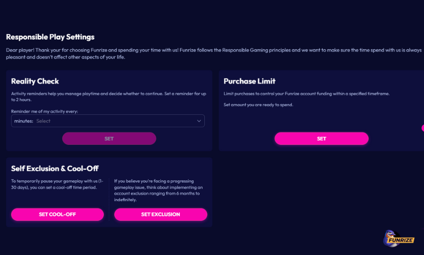Click the Self Exclusion & Cool-Off title

pyautogui.click(x=55, y=168)
